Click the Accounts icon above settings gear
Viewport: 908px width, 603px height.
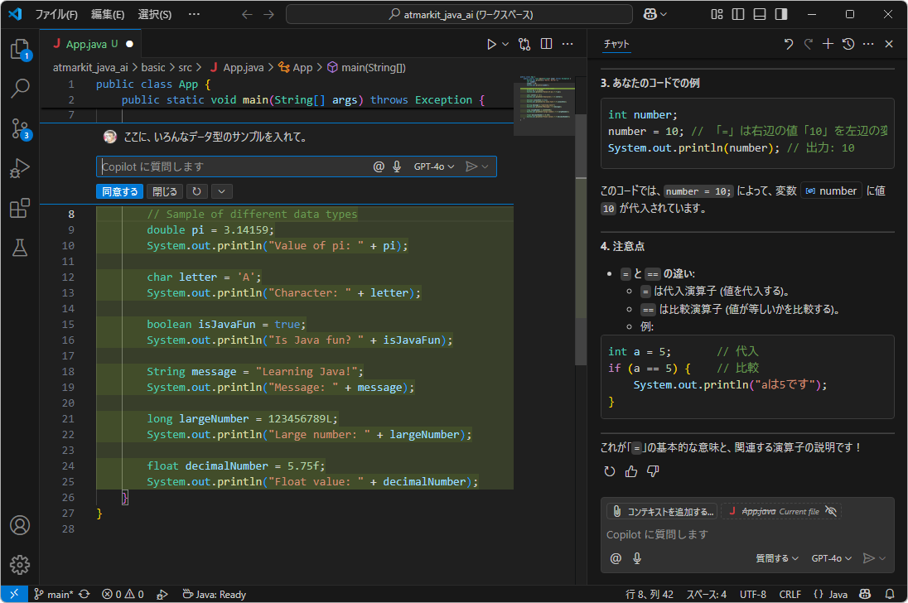(x=19, y=525)
